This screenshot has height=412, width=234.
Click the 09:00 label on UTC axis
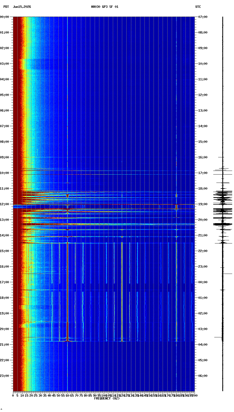[203, 48]
